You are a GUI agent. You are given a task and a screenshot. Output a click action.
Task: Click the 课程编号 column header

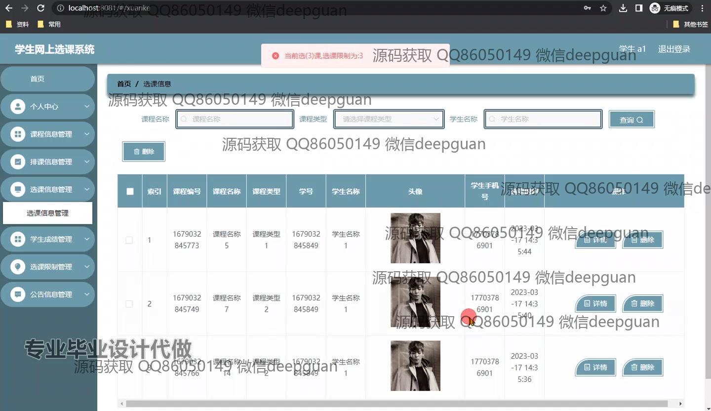pyautogui.click(x=187, y=191)
